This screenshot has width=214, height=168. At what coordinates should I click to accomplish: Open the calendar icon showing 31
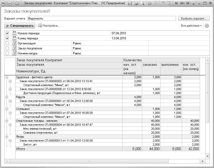click(x=169, y=3)
